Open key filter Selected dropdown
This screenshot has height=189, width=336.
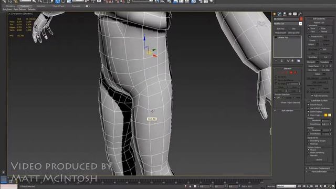point(286,186)
